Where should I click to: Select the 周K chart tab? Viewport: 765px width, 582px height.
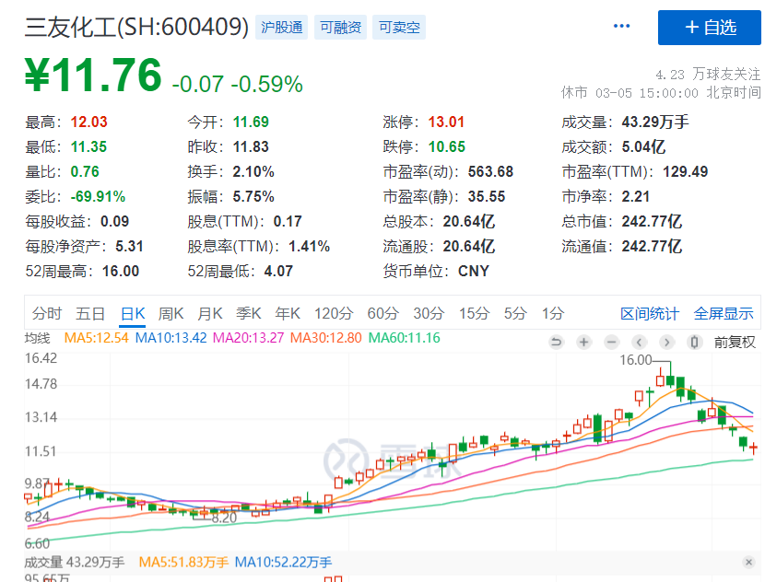(171, 313)
